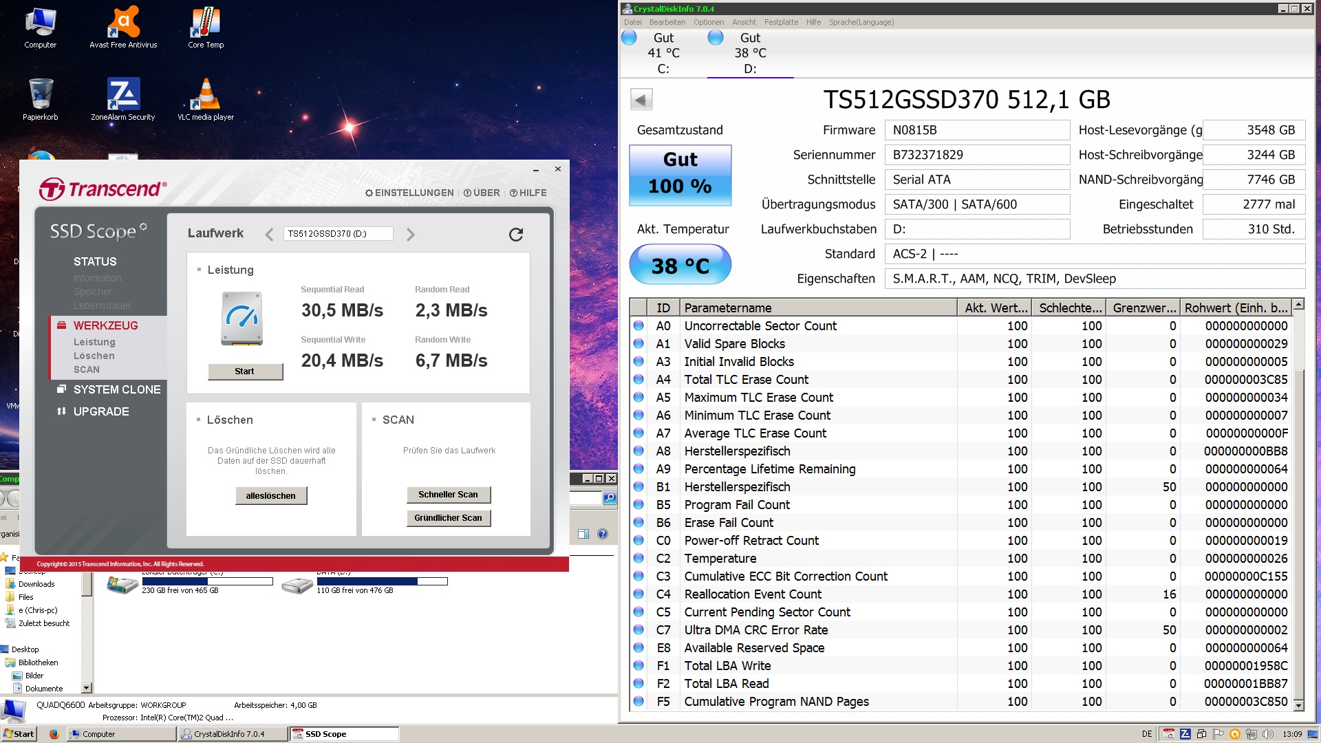Viewport: 1321px width, 743px height.
Task: Click the performance gauge drive icon
Action: tap(242, 319)
